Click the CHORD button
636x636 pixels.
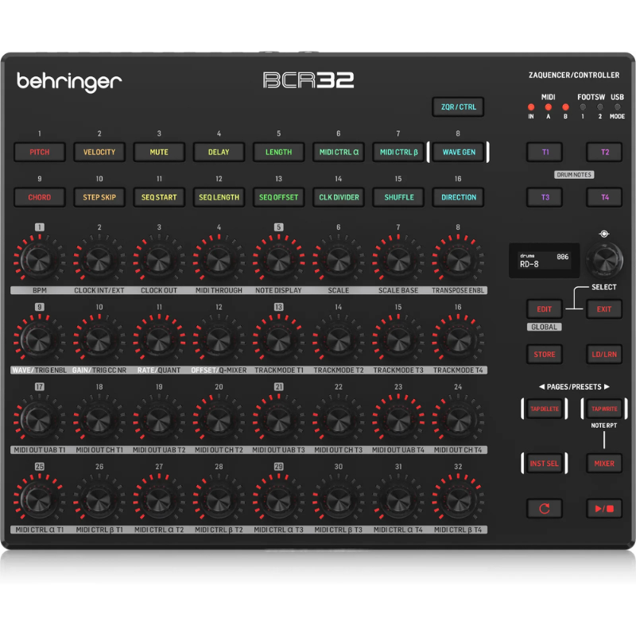tap(39, 197)
